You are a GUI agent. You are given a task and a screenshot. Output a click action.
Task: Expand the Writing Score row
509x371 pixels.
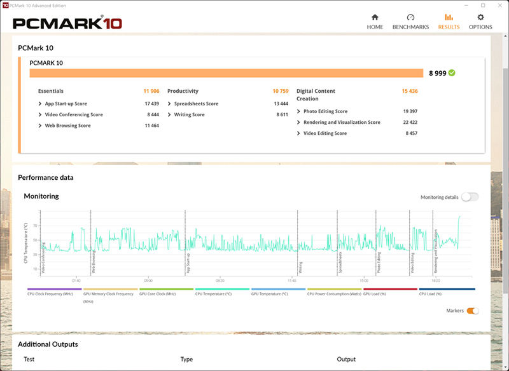[x=169, y=115]
